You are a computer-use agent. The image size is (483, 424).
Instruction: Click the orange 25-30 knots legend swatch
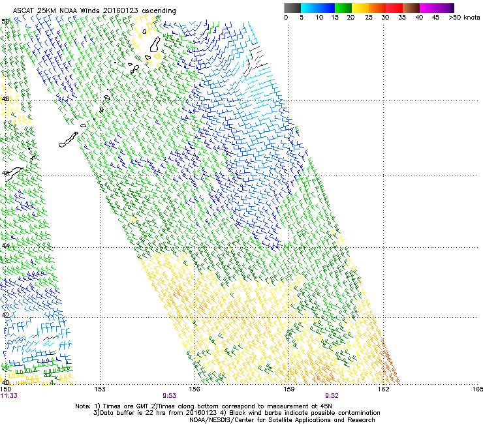click(377, 8)
